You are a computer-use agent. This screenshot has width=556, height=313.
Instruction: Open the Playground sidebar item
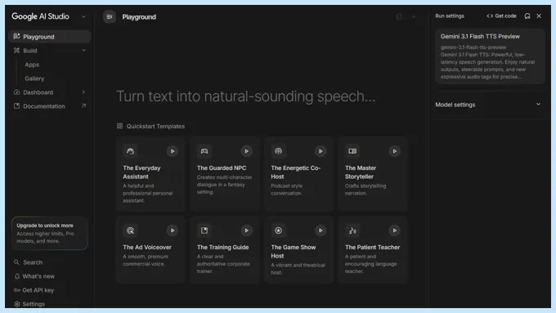50,37
